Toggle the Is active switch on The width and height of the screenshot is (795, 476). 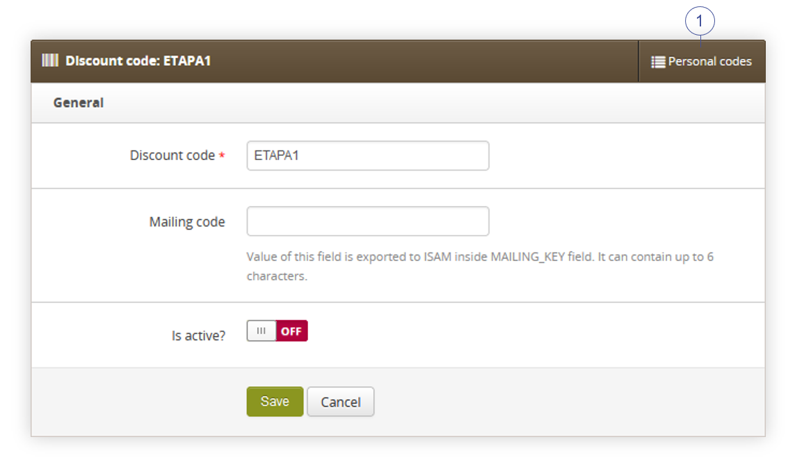277,331
